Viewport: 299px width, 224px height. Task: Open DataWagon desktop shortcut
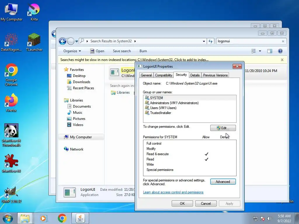(11, 42)
